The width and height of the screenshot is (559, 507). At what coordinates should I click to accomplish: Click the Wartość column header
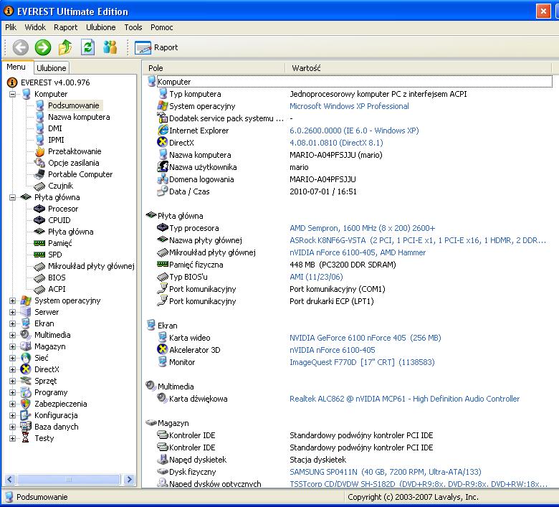[419, 68]
